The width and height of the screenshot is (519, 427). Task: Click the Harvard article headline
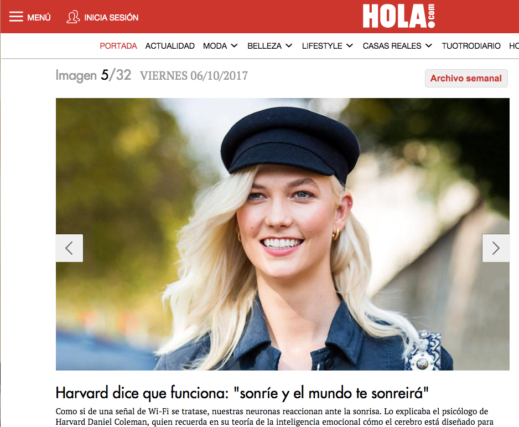pos(242,393)
